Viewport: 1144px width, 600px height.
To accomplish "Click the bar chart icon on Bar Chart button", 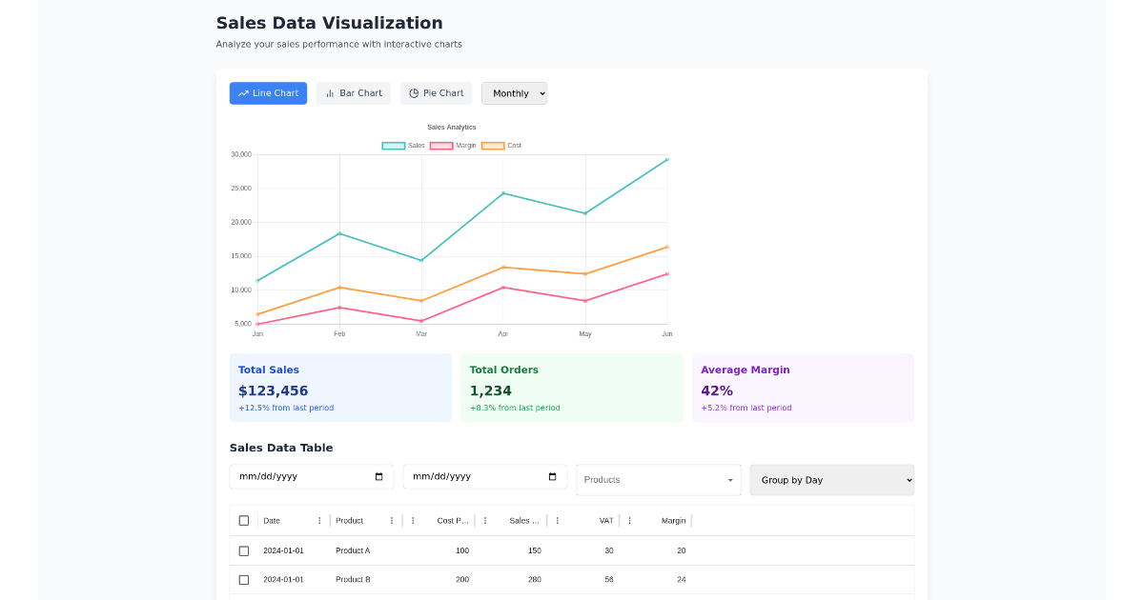I will pos(331,92).
